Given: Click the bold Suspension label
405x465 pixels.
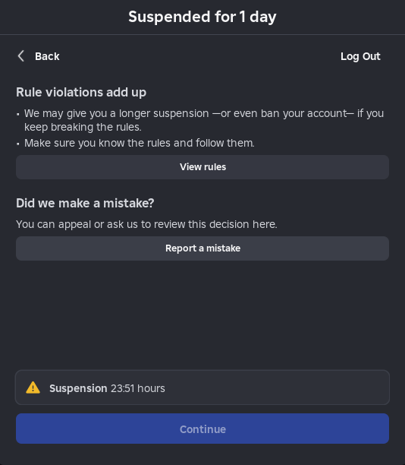Looking at the screenshot, I should coord(78,388).
